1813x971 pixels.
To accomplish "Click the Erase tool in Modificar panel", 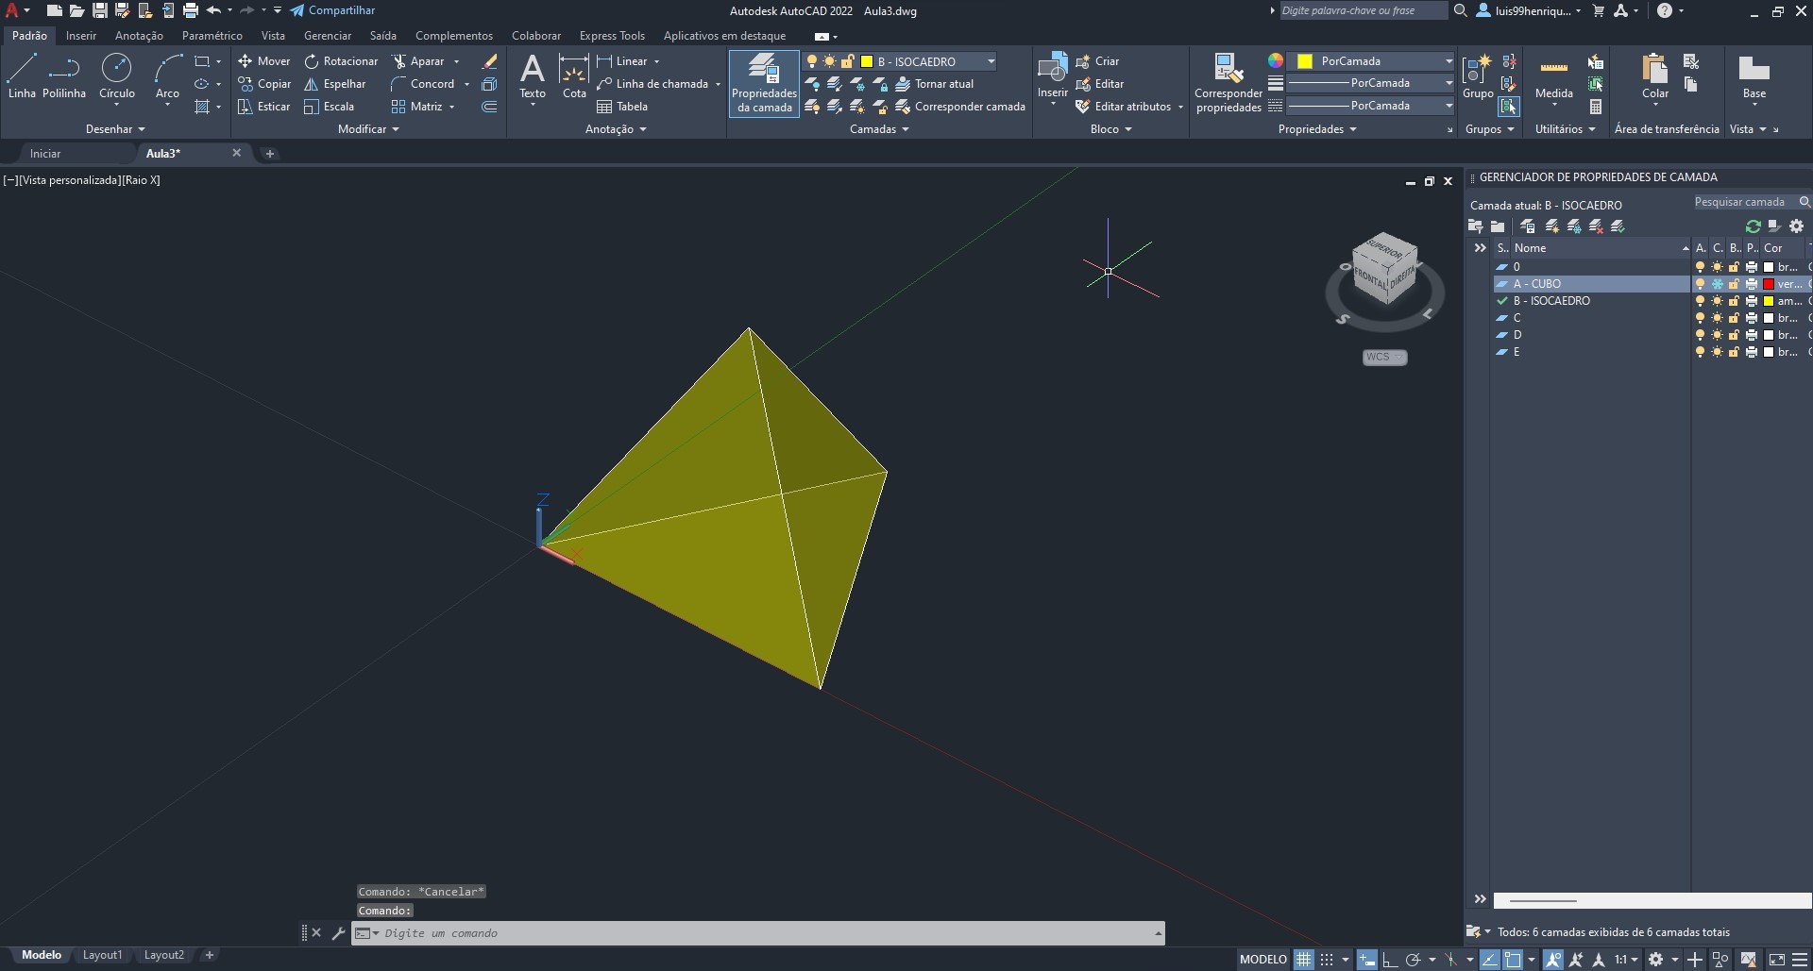I will [489, 61].
